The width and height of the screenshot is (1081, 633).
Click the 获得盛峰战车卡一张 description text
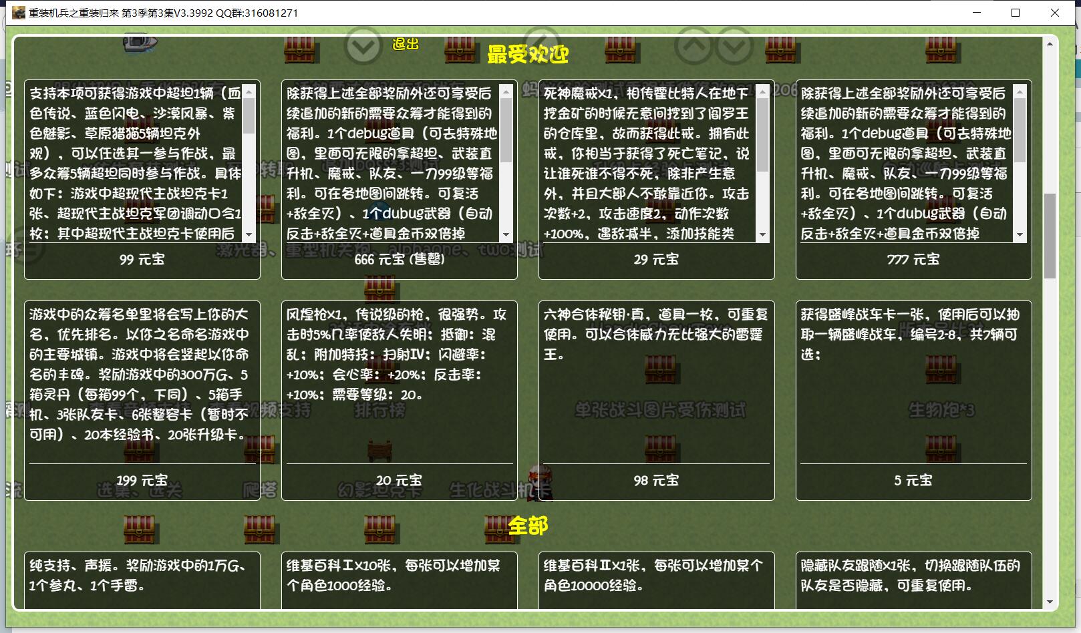point(910,335)
